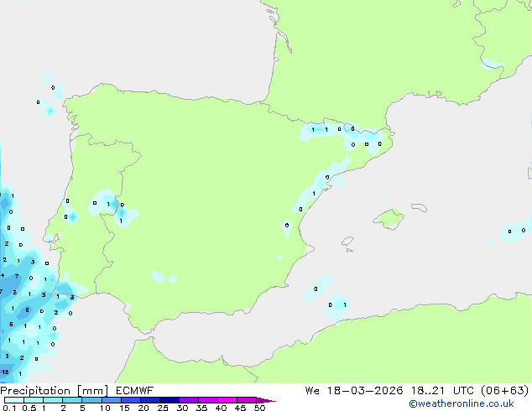Click the 45–50 mm legend color box

click(x=247, y=400)
